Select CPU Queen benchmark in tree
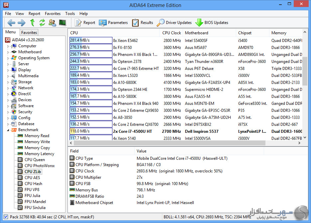311x223 pixels. tap(35, 160)
